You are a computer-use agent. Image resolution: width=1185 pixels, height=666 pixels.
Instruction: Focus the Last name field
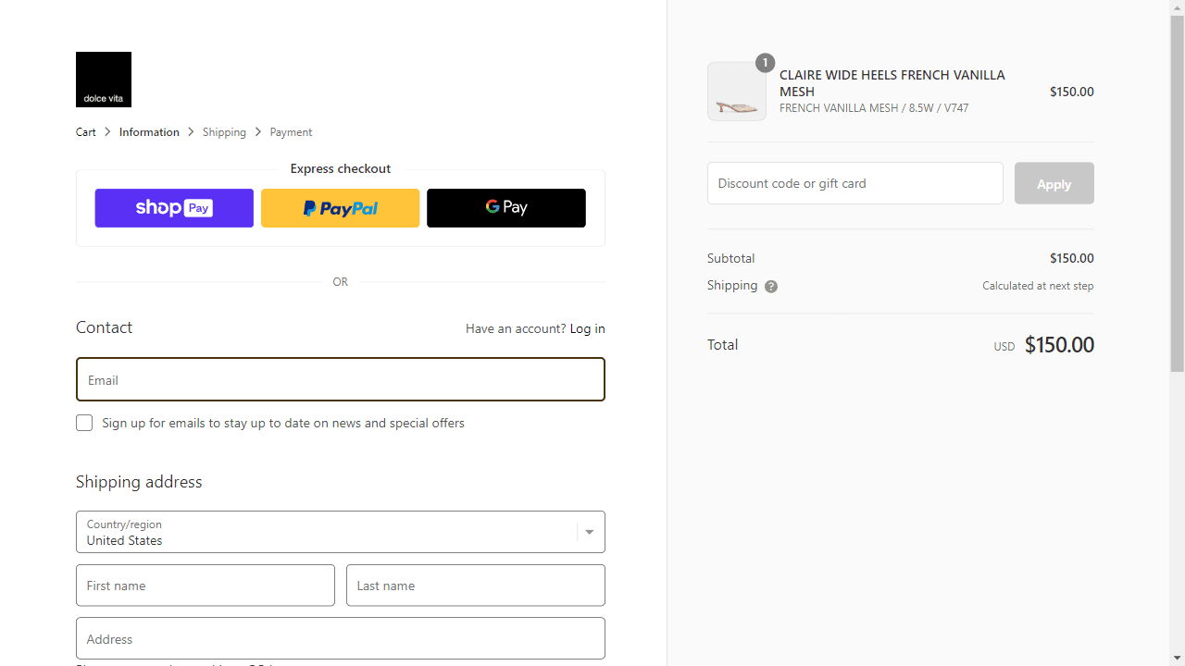(476, 586)
